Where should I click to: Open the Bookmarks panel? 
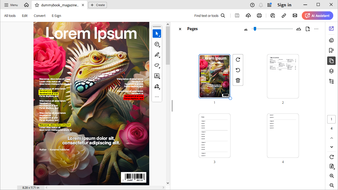pos(331,50)
